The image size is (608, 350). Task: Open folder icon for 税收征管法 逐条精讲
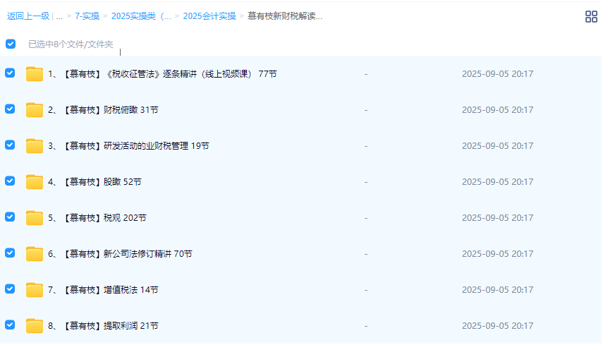(x=35, y=73)
